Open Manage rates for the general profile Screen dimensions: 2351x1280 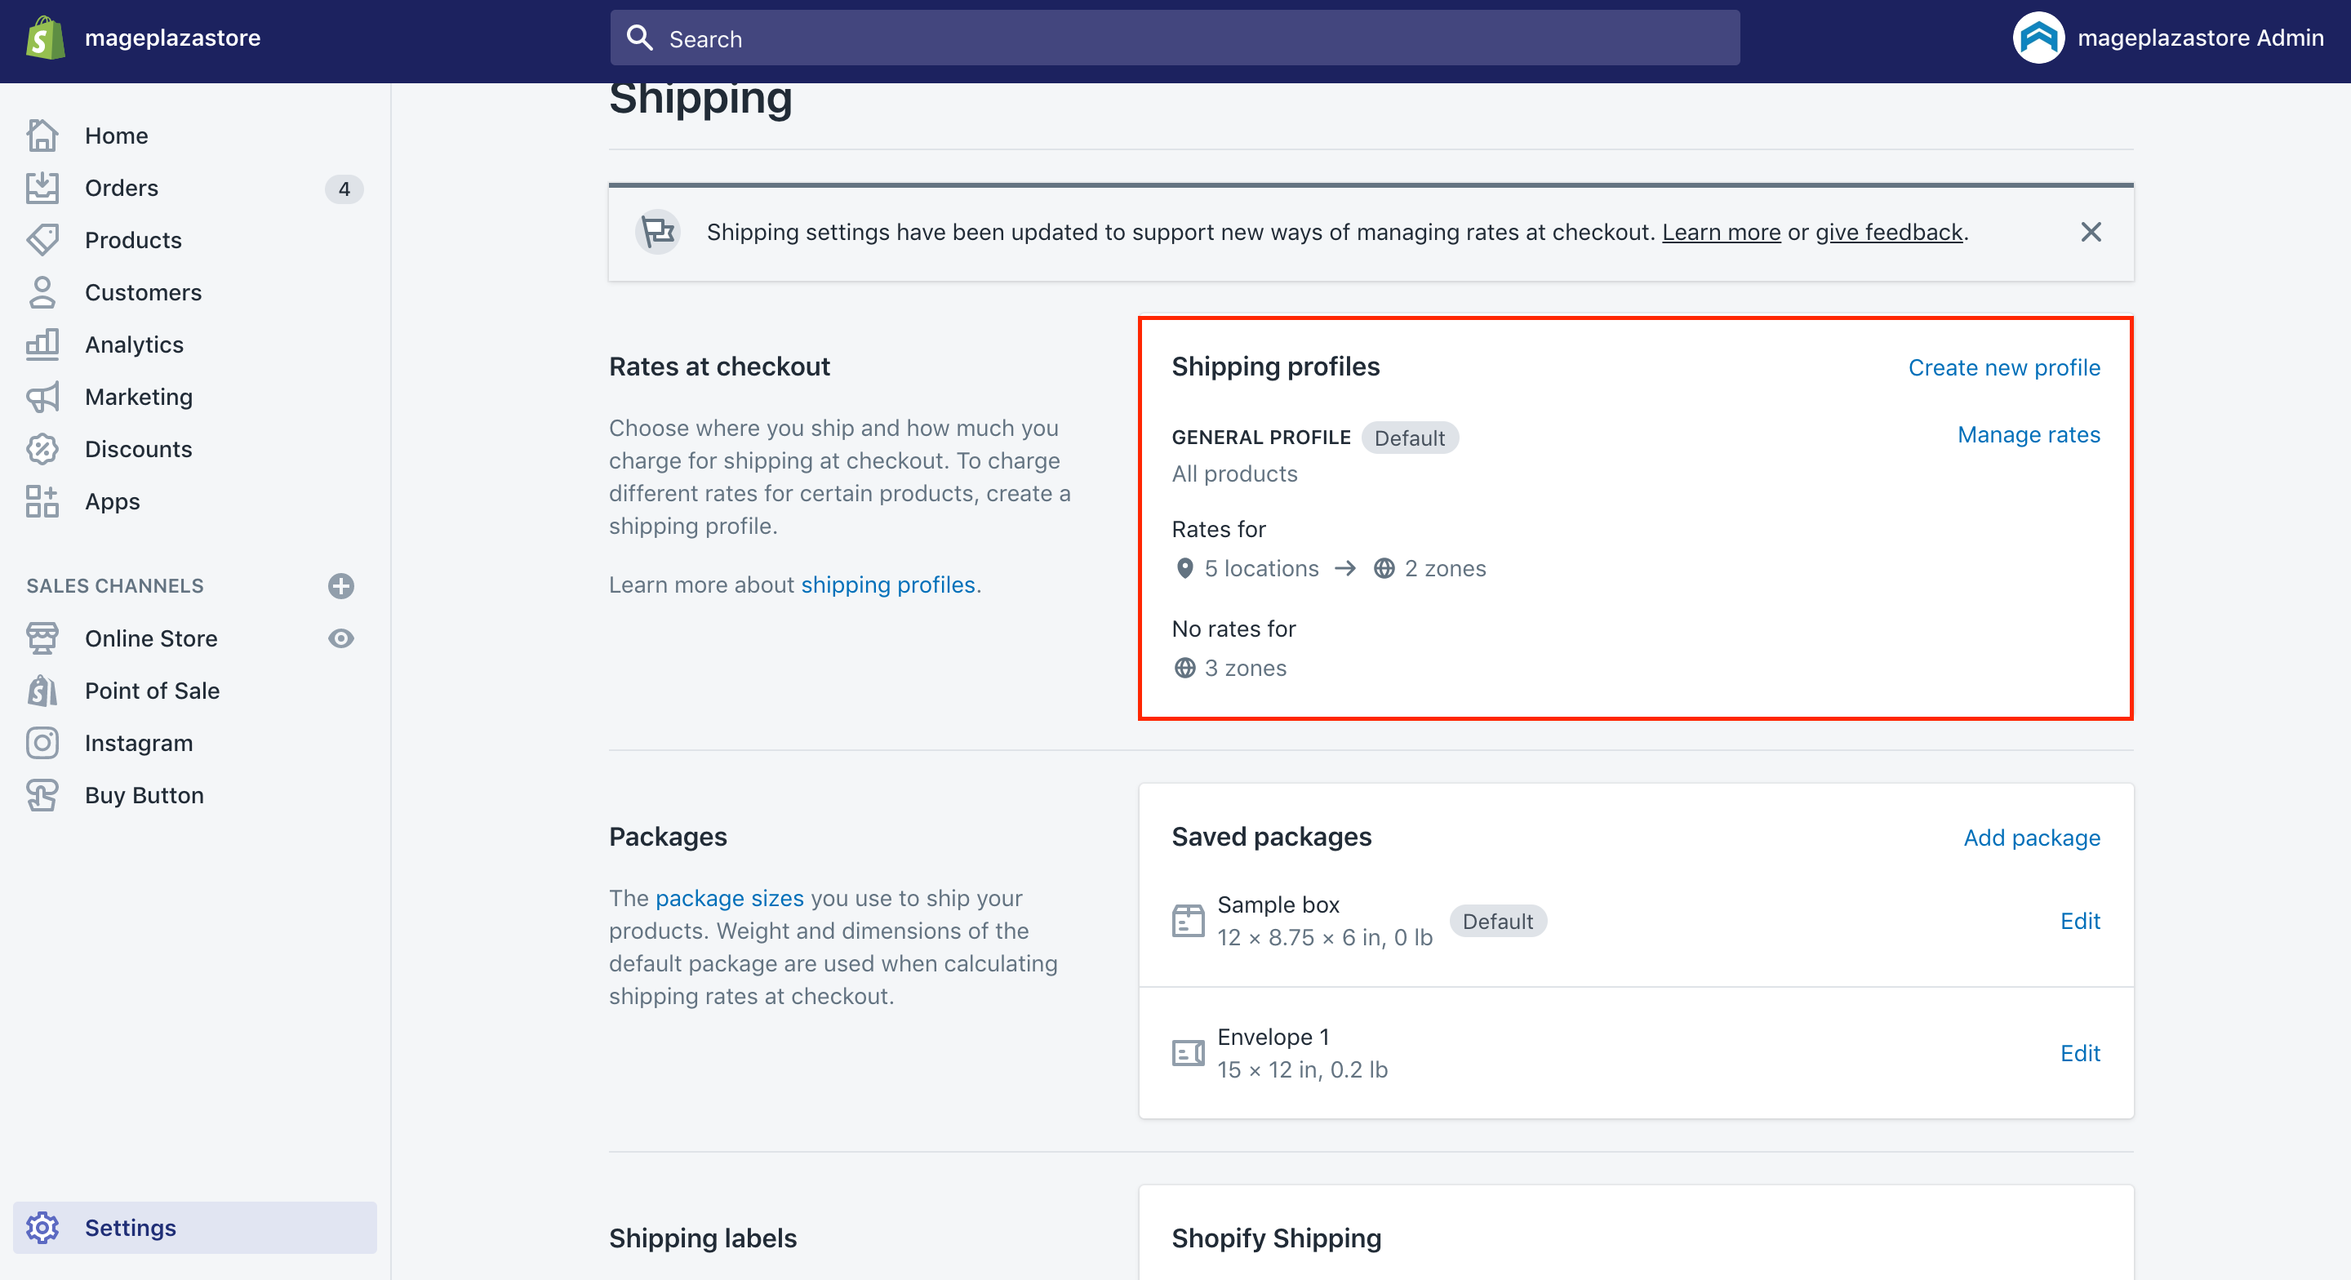click(x=2029, y=434)
